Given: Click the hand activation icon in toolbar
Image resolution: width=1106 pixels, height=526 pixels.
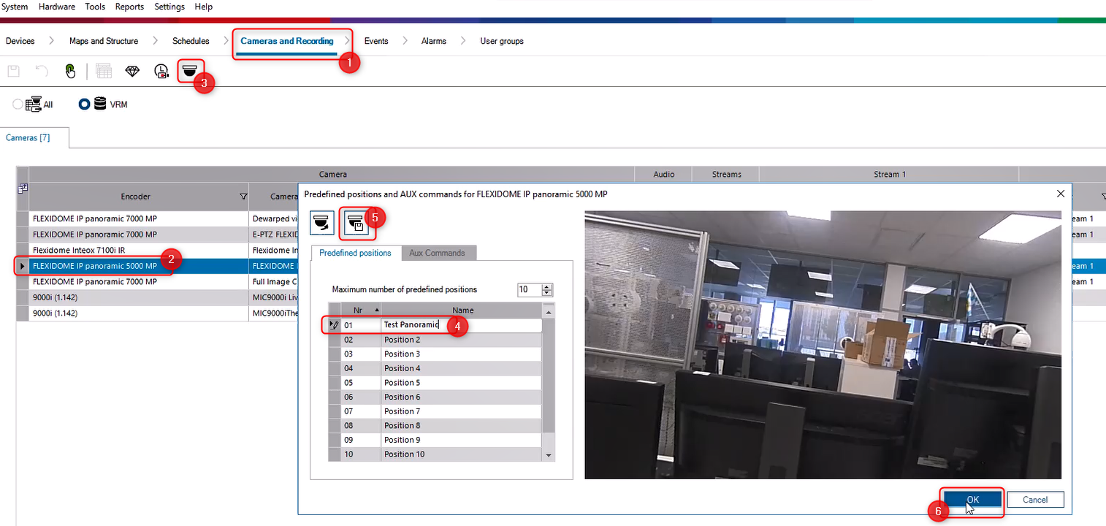Looking at the screenshot, I should (x=70, y=71).
